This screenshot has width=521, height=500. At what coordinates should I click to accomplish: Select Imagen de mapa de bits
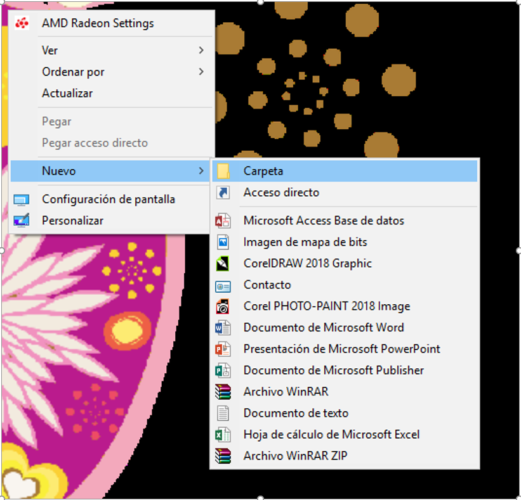point(345,242)
